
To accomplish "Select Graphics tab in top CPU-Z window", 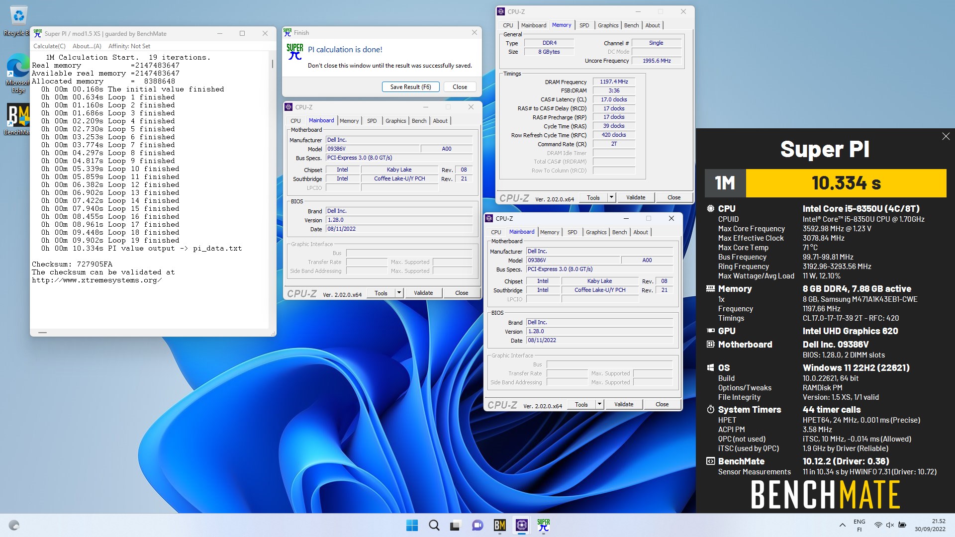I will (608, 25).
